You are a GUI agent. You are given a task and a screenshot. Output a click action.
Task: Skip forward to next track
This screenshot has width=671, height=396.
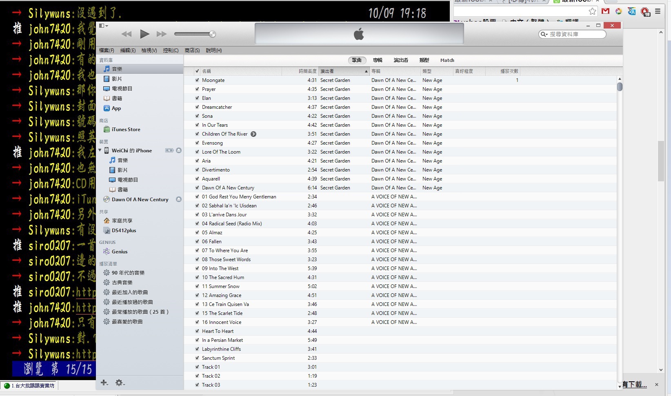(x=162, y=34)
